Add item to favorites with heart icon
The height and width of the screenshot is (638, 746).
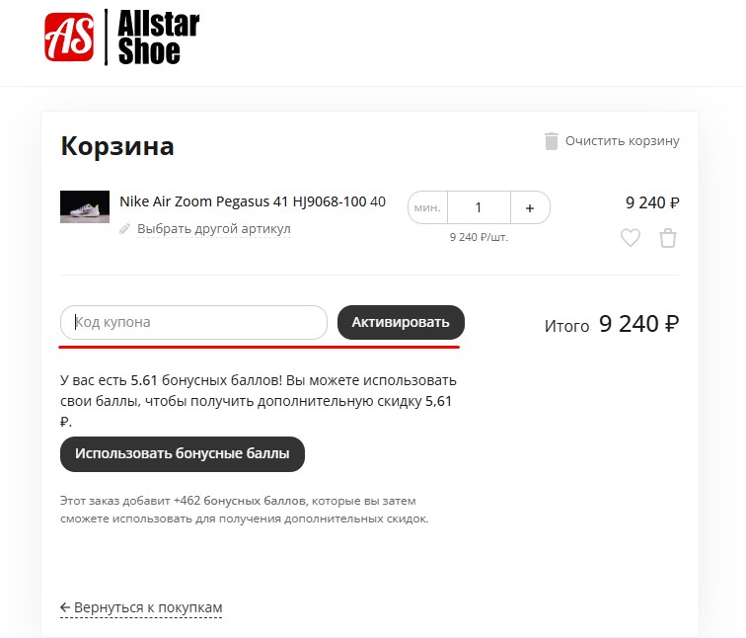(631, 238)
